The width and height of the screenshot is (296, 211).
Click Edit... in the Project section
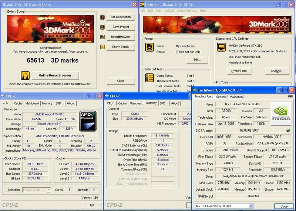point(197,60)
